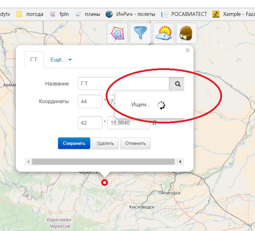
Task: Click the pilot helmet icon
Action: 186,33
